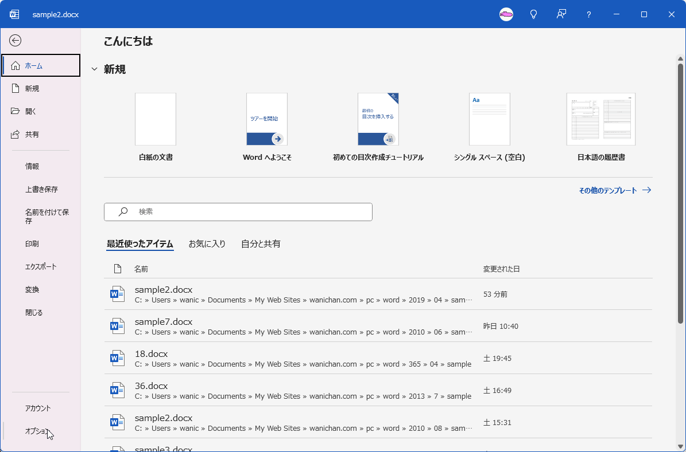Switch to the 自分と共有 tab

click(261, 244)
